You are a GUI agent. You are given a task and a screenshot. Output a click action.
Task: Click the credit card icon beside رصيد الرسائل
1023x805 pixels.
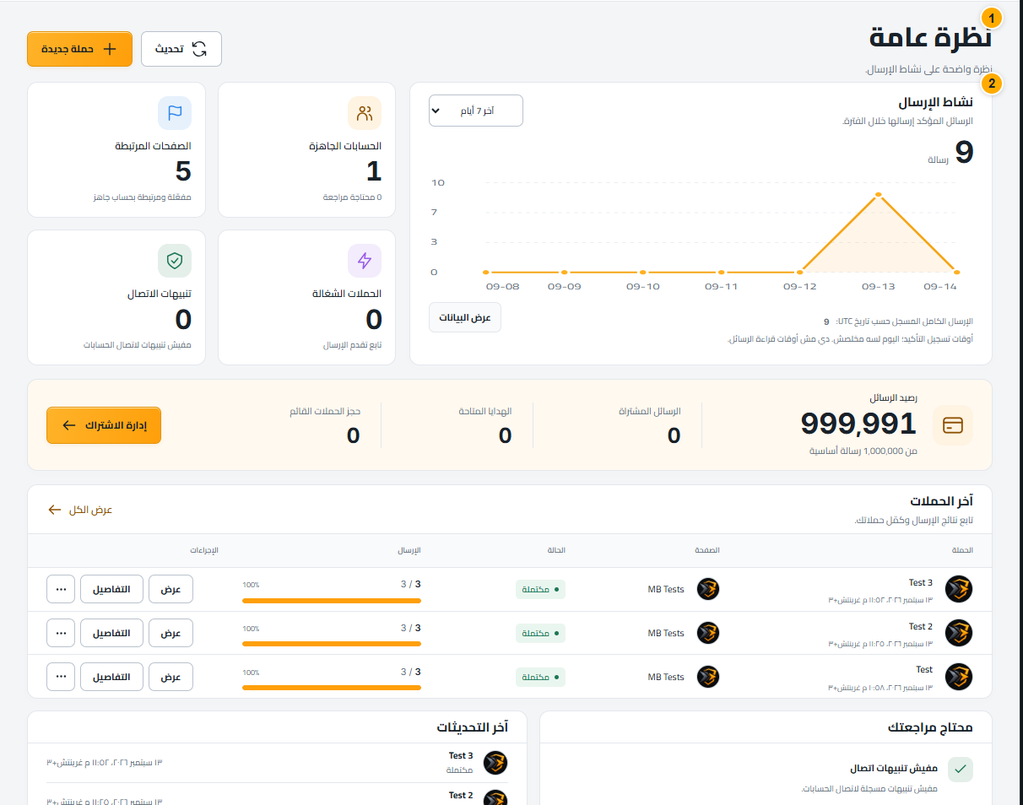click(x=953, y=425)
